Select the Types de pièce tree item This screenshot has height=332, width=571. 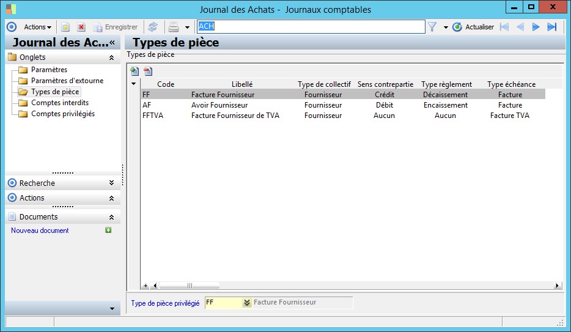click(x=55, y=92)
